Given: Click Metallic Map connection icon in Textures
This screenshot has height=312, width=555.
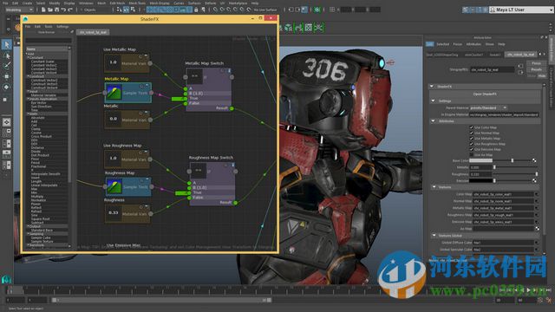Looking at the screenshot, I should click(x=537, y=208).
